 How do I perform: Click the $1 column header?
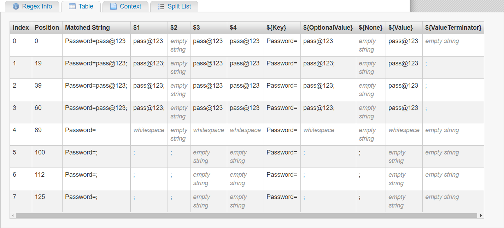(x=135, y=27)
